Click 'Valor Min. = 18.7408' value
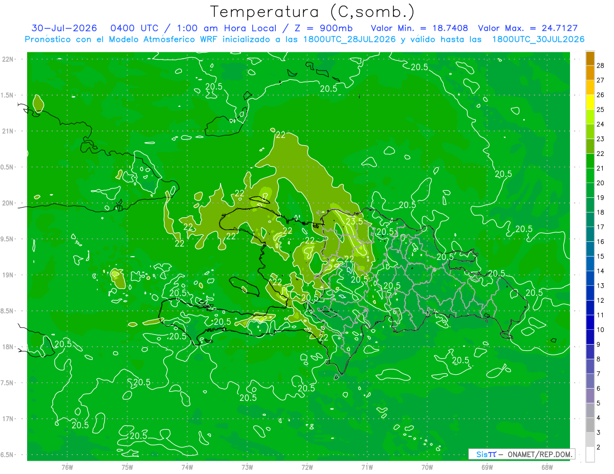 [419, 28]
